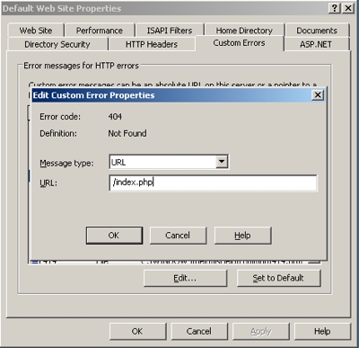Click Help at bottom of Default Web Site Properties
Viewport: 359px width, 348px height.
[322, 331]
